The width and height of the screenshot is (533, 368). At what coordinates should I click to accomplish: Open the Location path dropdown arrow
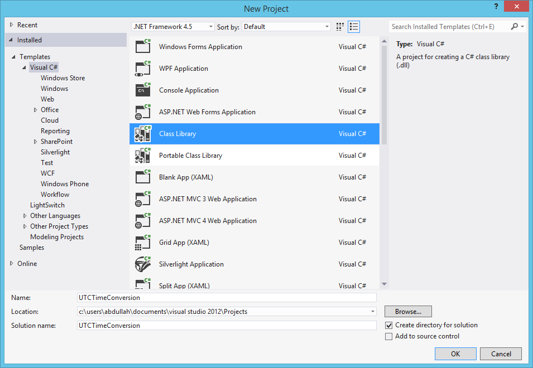[373, 311]
